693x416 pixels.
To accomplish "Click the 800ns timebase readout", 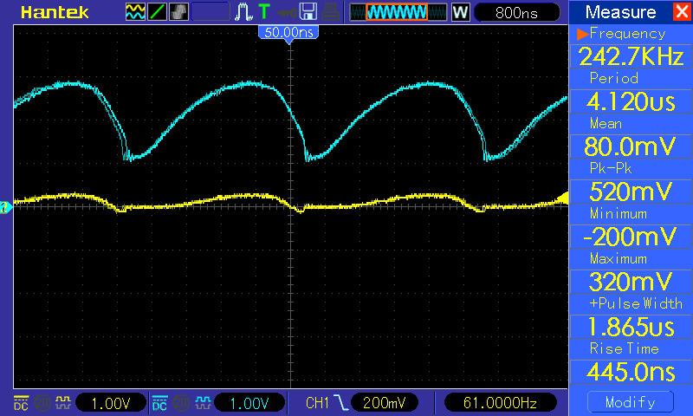I will 516,12.
